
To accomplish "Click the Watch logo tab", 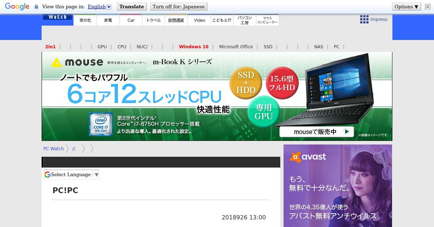I will 58,17.
